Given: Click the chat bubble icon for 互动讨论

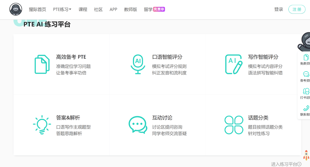Looking at the screenshot, I should (x=138, y=125).
